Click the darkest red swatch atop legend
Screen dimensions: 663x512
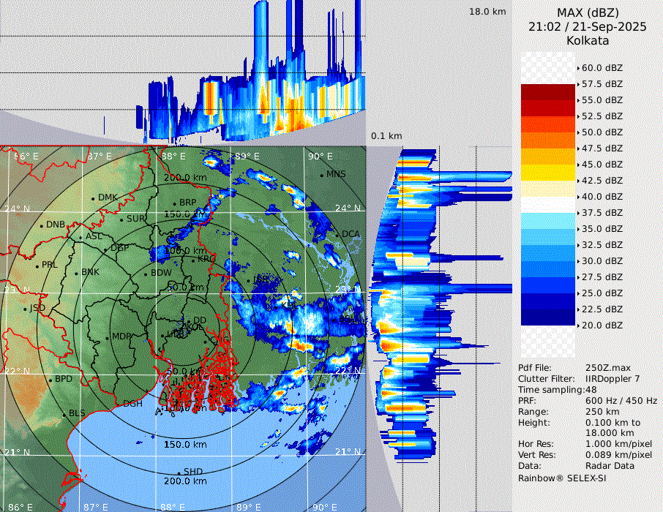coord(548,91)
